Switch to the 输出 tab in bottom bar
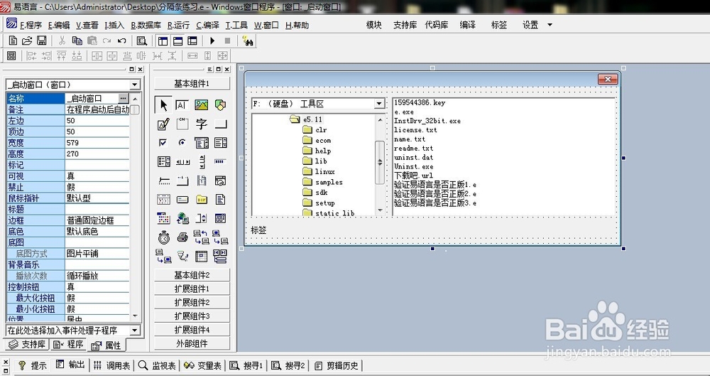Image resolution: width=710 pixels, height=376 pixels. 70,365
